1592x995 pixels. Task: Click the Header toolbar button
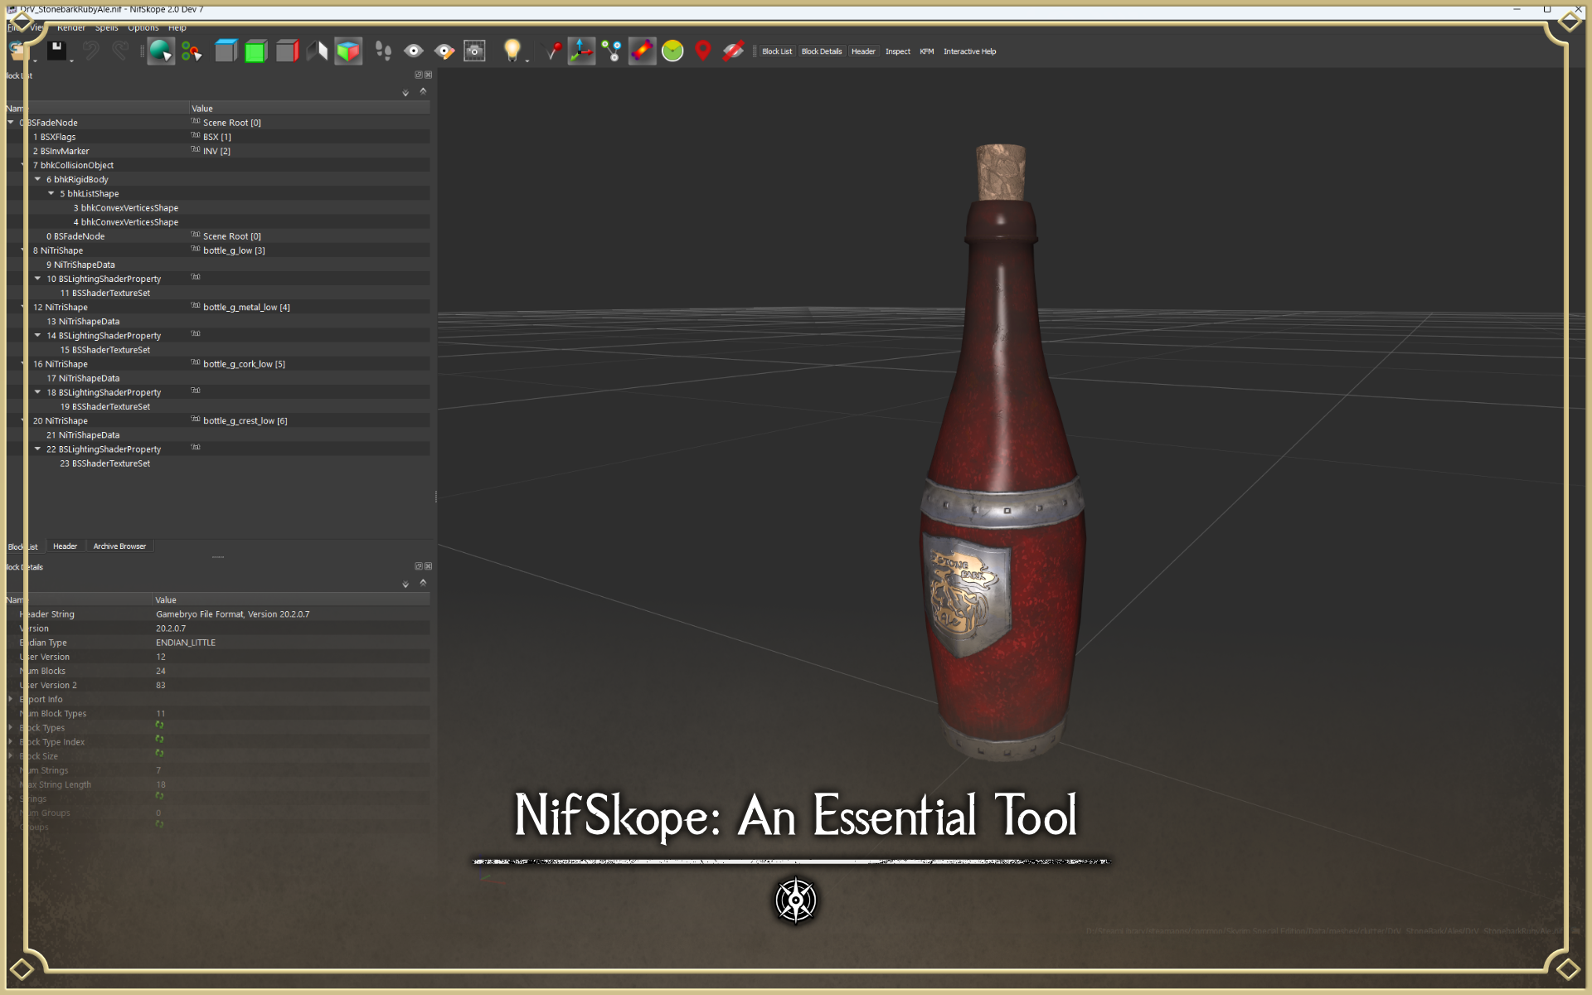863,51
